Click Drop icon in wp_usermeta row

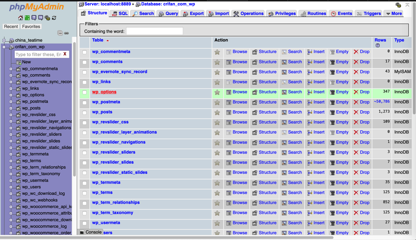pos(356,223)
